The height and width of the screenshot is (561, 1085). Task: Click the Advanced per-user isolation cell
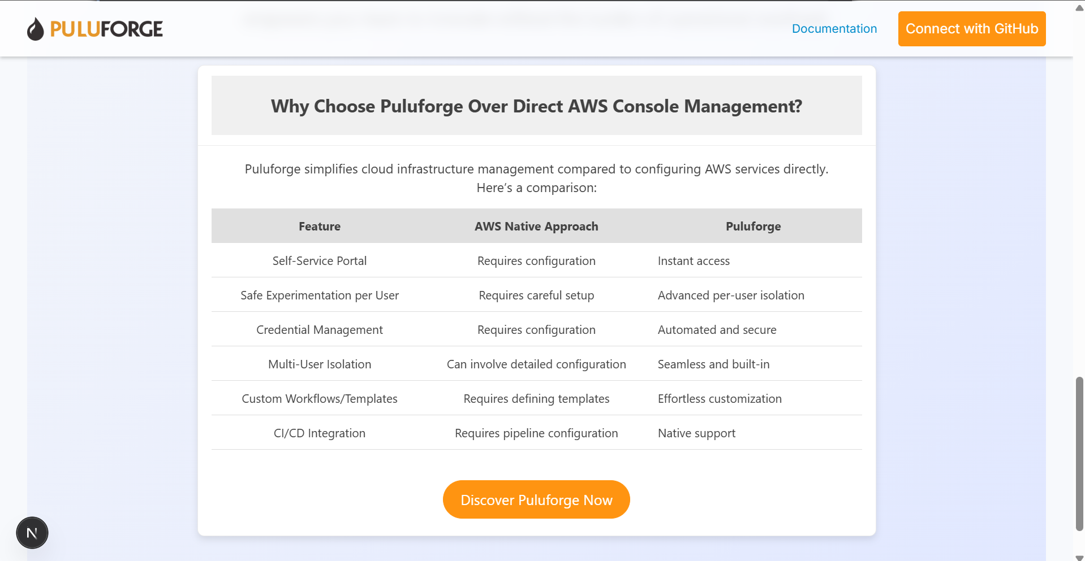click(x=753, y=295)
